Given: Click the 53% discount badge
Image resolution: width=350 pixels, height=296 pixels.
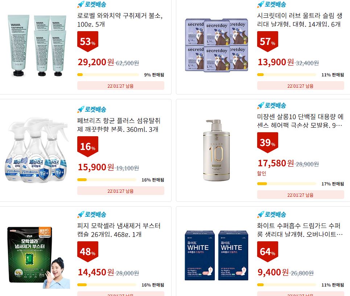Looking at the screenshot, I should [88, 42].
